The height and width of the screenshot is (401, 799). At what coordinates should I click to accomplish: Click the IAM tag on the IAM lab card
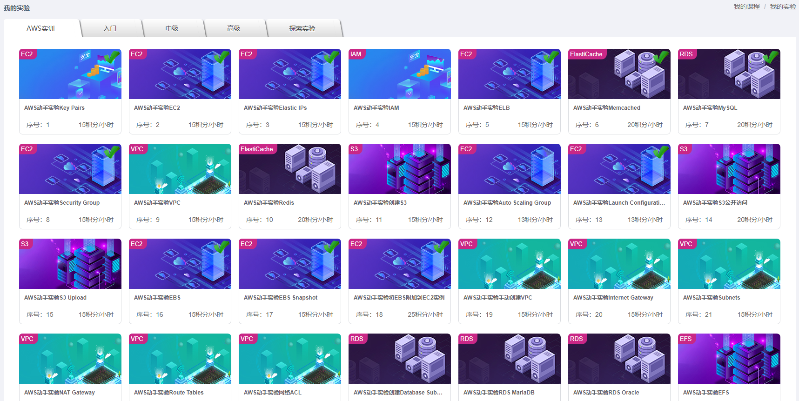tap(356, 54)
